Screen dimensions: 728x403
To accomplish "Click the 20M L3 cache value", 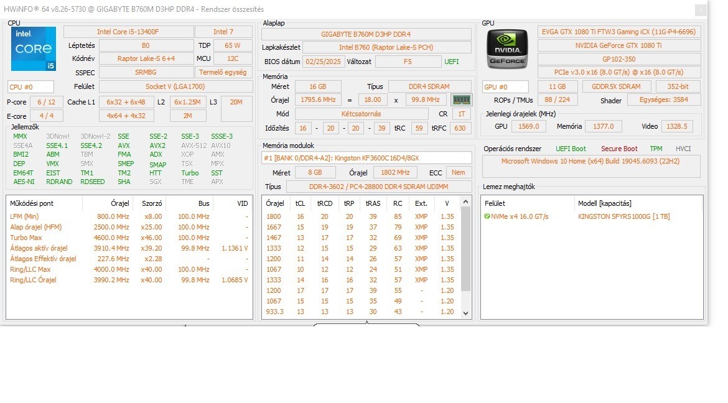I will point(236,108).
